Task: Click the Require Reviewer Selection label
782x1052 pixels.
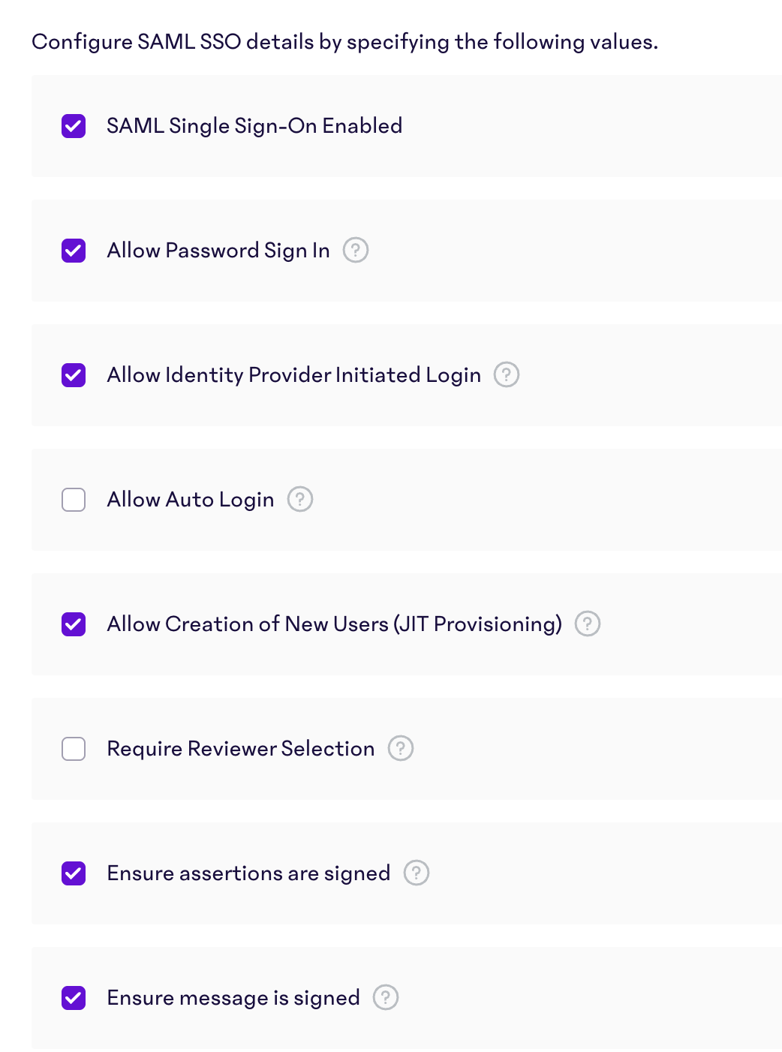Action: (240, 748)
